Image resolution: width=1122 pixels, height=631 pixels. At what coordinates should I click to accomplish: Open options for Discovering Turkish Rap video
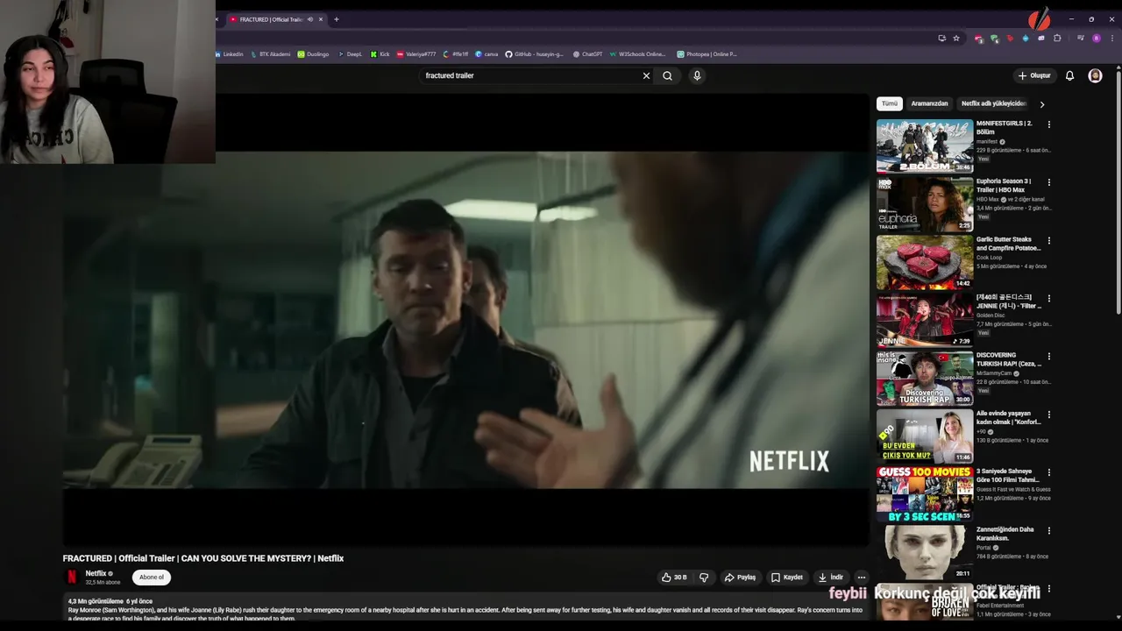coord(1048,357)
